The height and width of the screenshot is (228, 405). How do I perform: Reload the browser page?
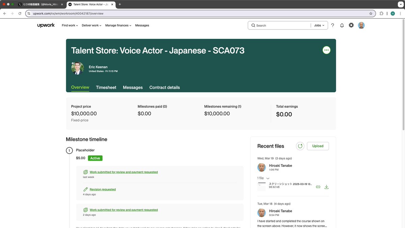(x=20, y=14)
